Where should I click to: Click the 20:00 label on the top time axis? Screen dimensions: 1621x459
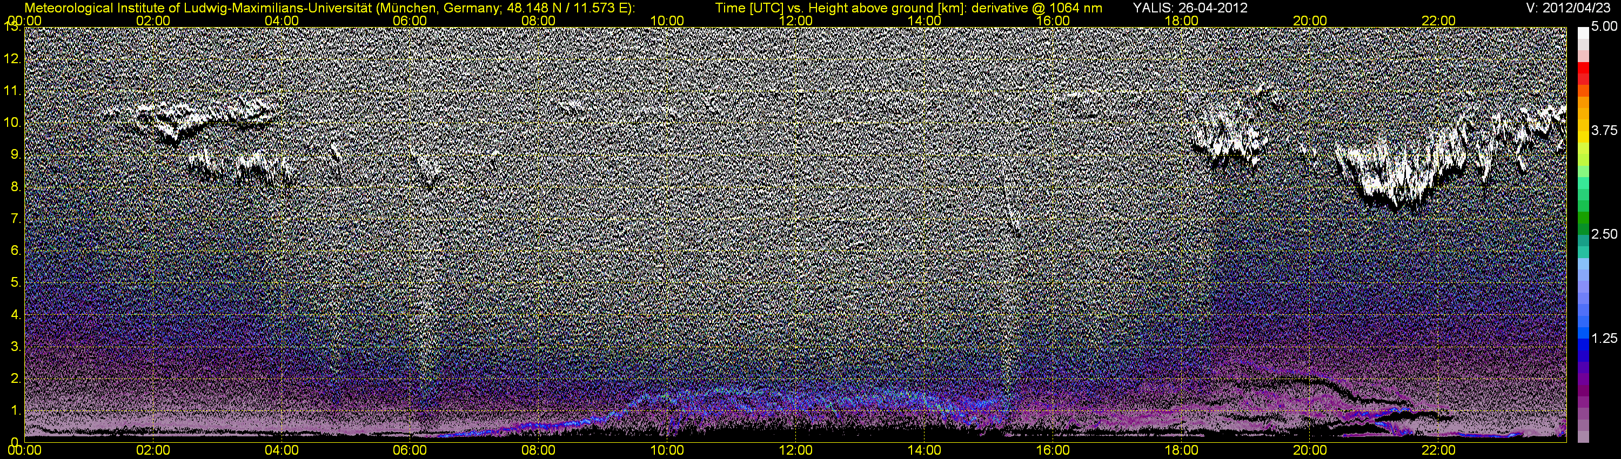pos(1310,21)
